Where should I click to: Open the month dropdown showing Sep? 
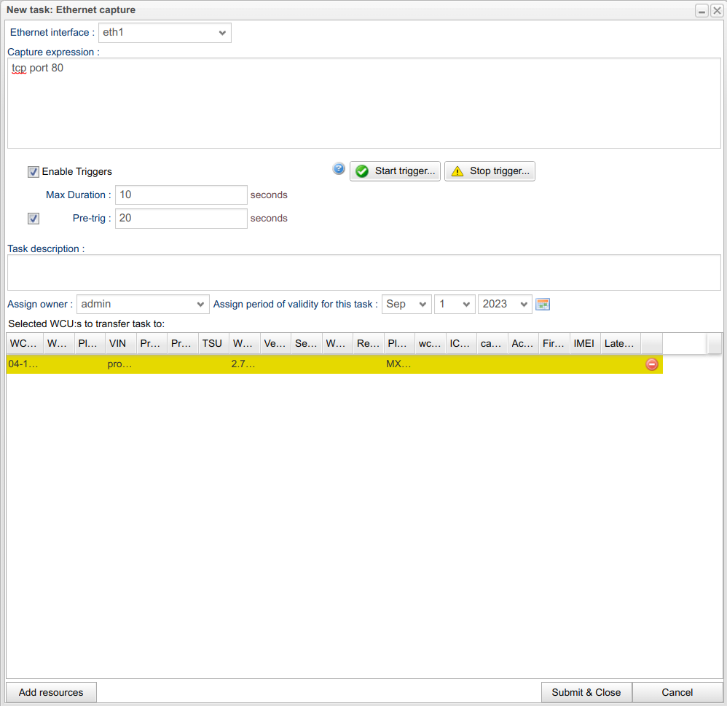click(406, 304)
